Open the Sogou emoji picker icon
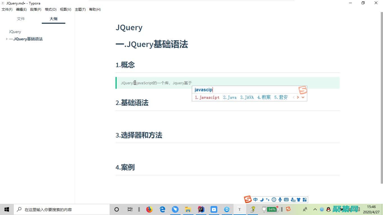Screen dimensions: 383x215 coord(274,200)
